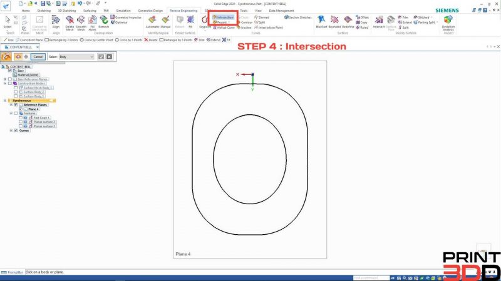Image resolution: width=501 pixels, height=281 pixels.
Task: Click the Delete Mesh tool
Action: point(70,23)
